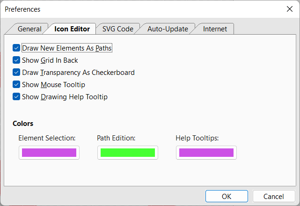Screen dimensions: 300x206
Task: Open the Help Tooltips color swatch
Action: point(206,153)
